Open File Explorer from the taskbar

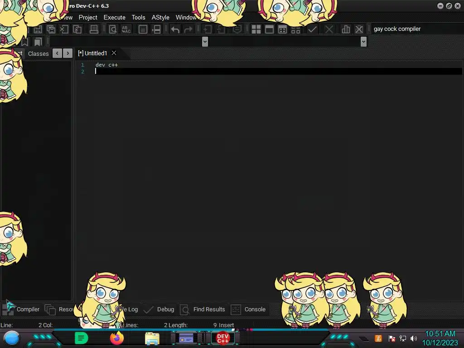pos(152,338)
